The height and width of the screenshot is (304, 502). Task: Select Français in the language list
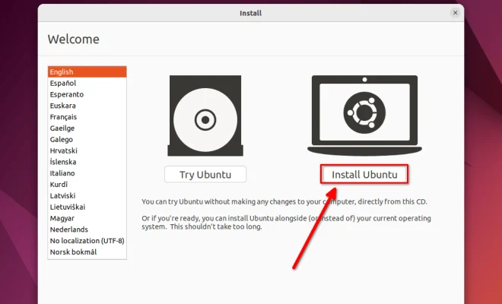pos(87,117)
